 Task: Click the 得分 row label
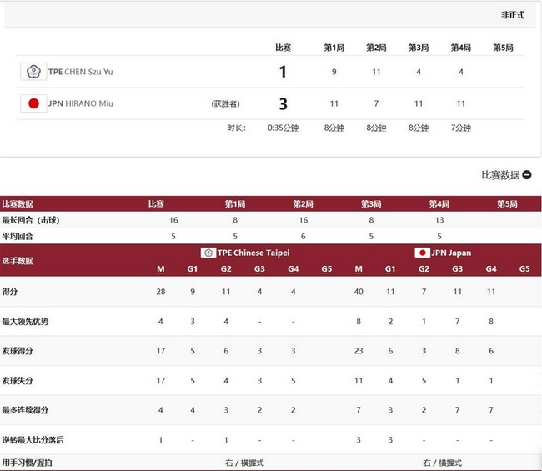pos(10,292)
